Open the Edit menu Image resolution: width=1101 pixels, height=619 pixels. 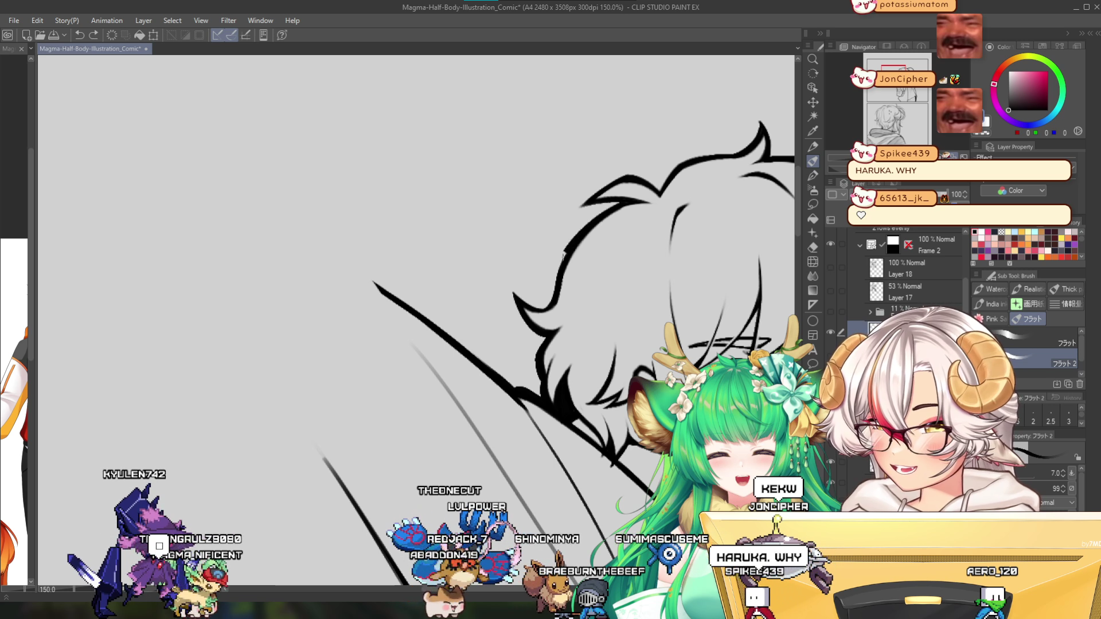tap(37, 21)
